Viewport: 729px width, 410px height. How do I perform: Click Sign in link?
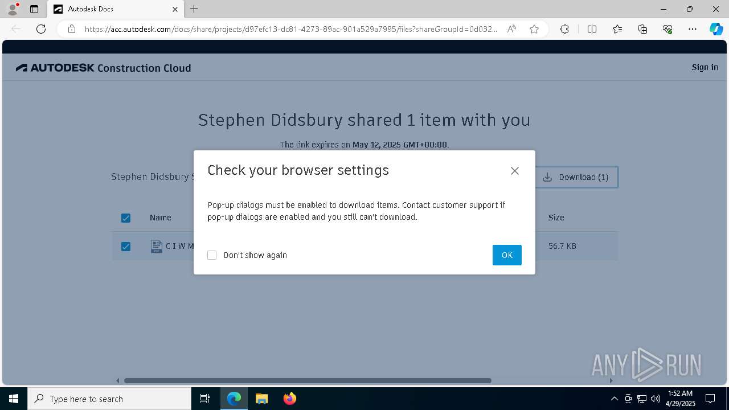point(705,67)
